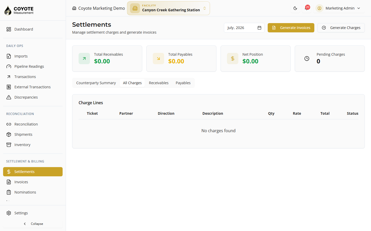Viewport: 371px width, 231px height.
Task: Click the Status column header
Action: pyautogui.click(x=353, y=113)
